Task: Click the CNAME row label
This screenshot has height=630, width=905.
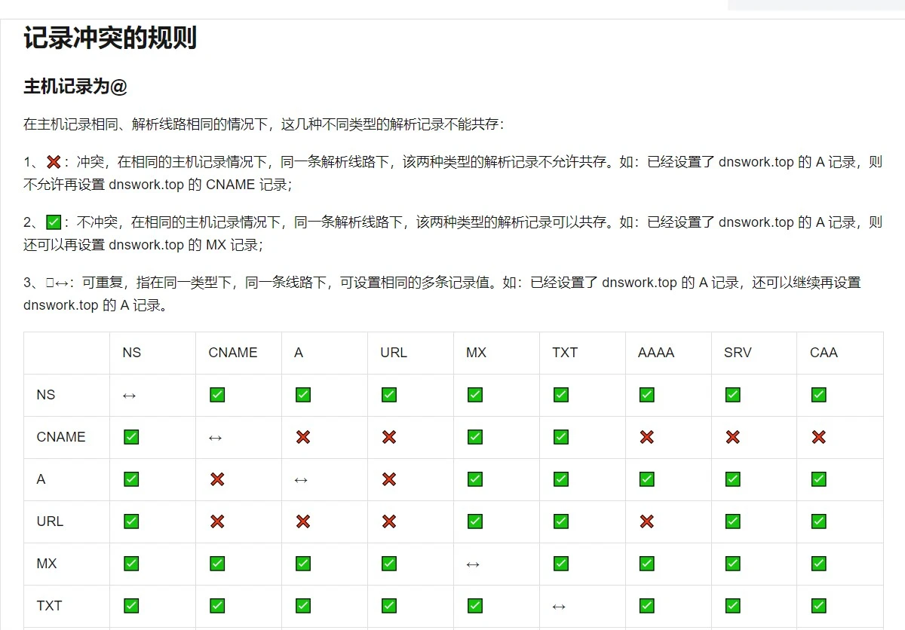Action: [61, 437]
